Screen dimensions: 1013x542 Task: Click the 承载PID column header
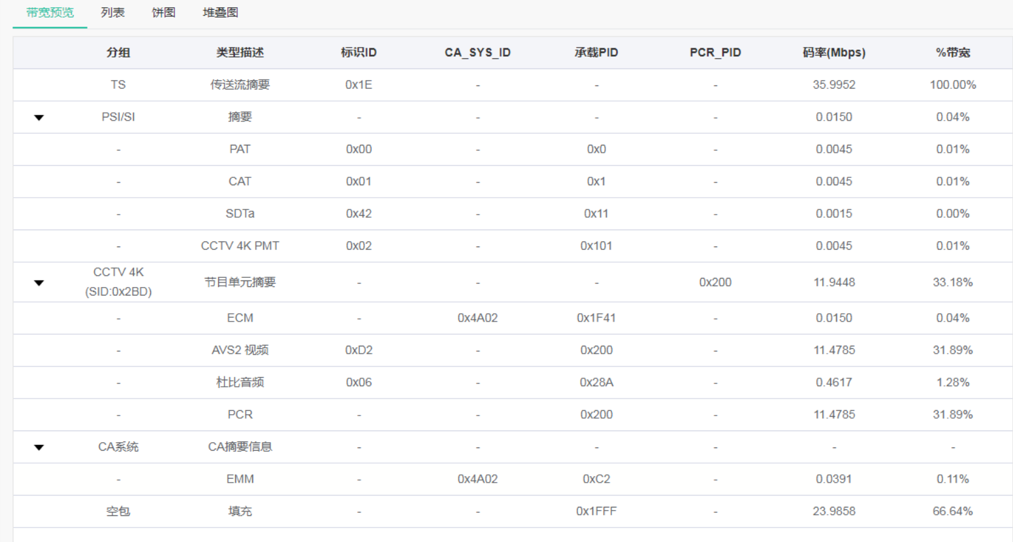coord(596,53)
